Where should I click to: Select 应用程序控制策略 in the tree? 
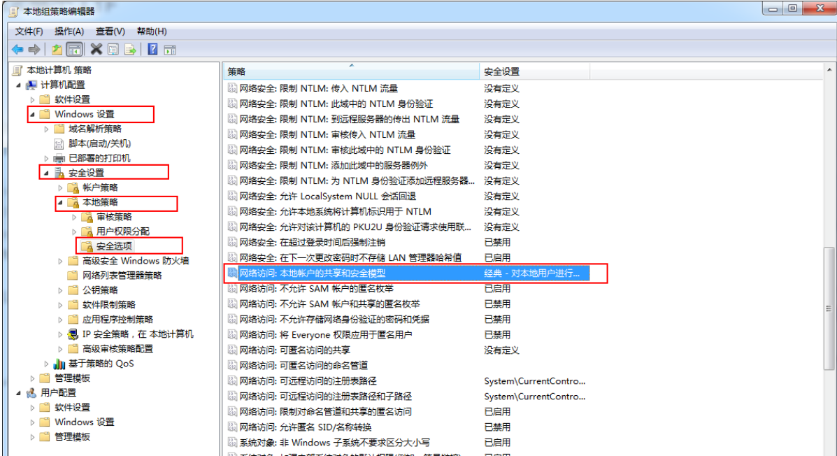point(117,320)
